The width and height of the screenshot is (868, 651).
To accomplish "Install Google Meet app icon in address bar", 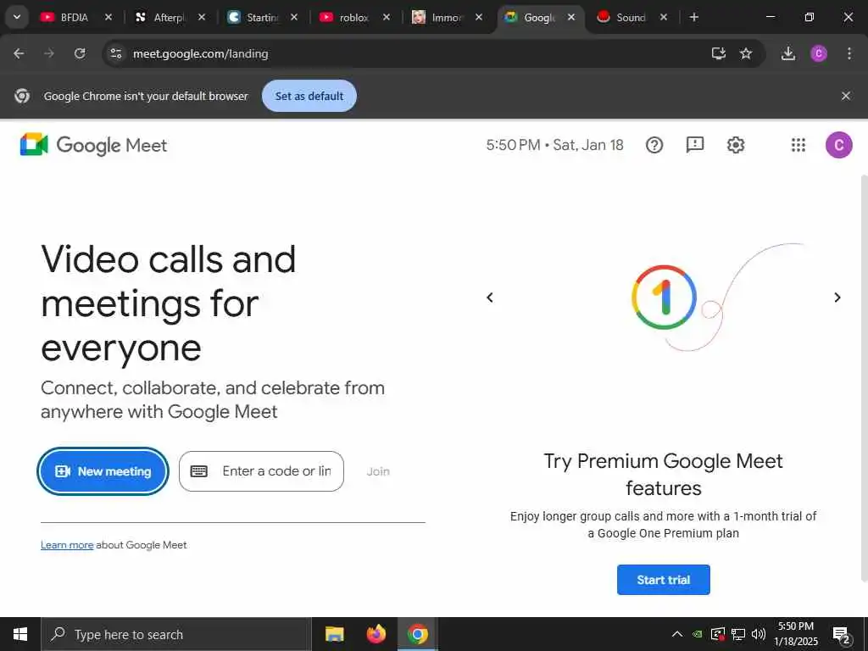I will click(718, 53).
